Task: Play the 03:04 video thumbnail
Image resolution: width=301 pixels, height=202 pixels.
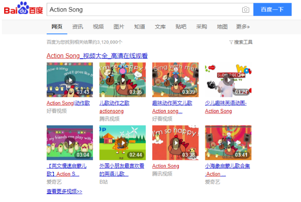Action: 70,142
